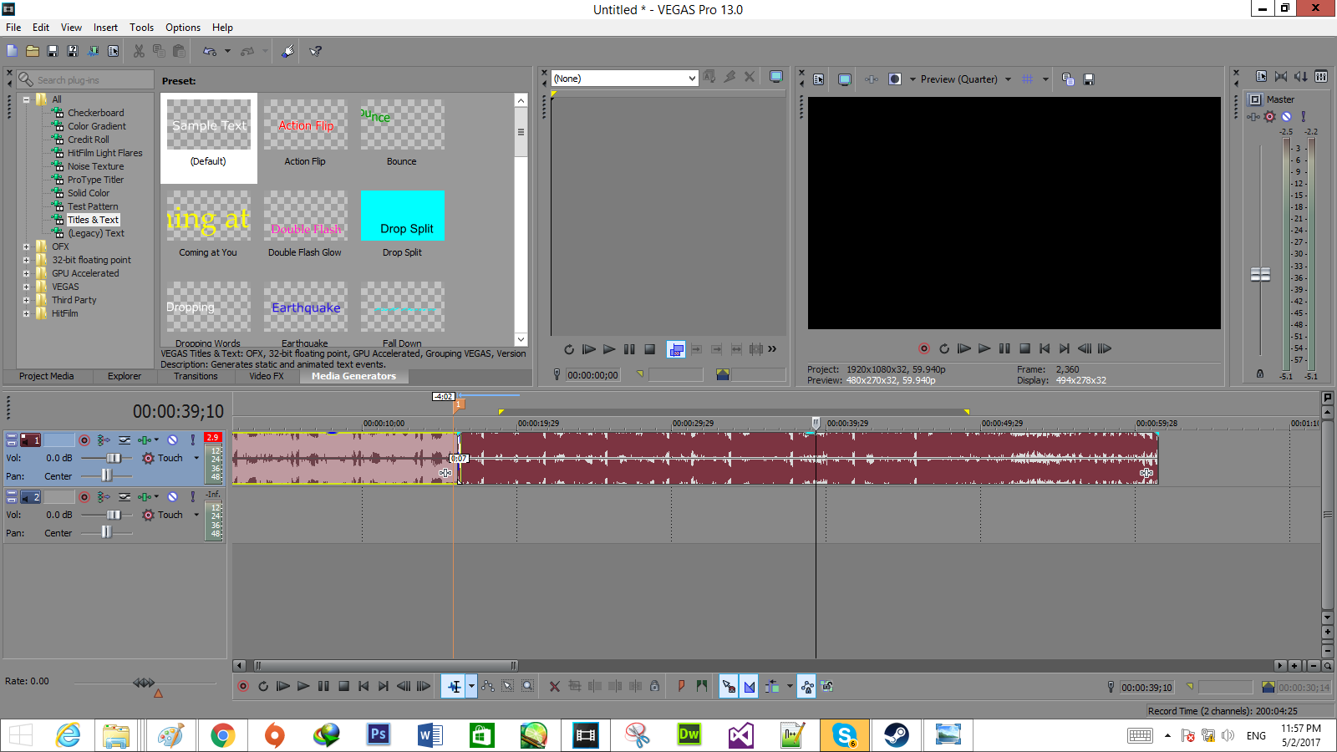The width and height of the screenshot is (1337, 752).
Task: Invert phase on audio track 1
Action: 125,440
